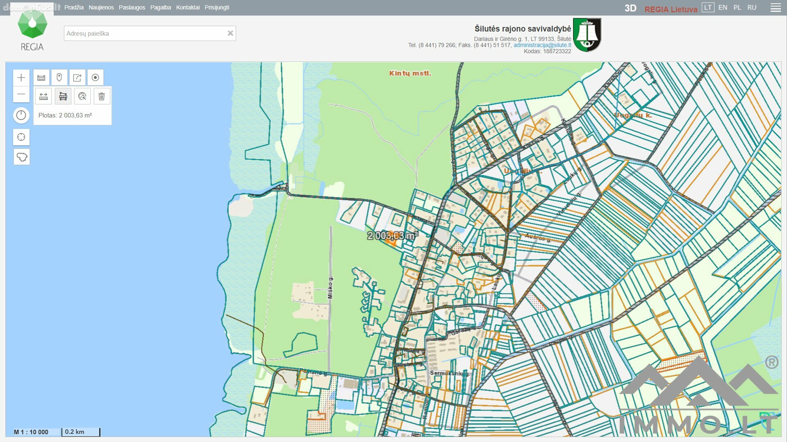This screenshot has width=787, height=442.
Task: Reset map rotation compass button
Action: pos(21,115)
